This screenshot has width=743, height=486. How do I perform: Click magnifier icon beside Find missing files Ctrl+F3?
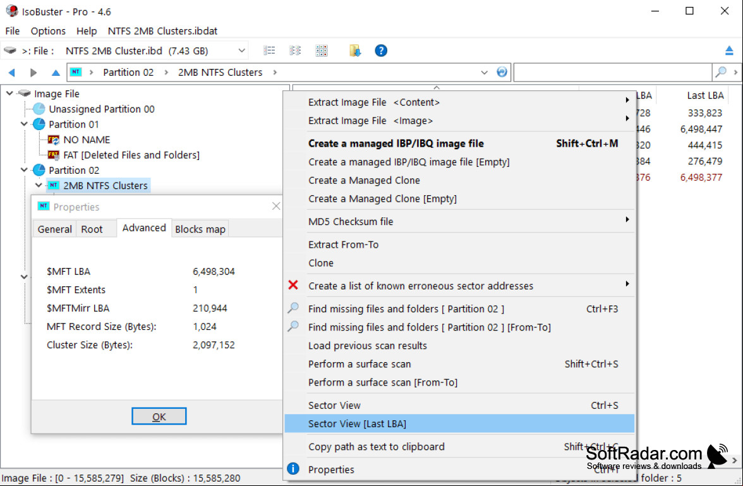(x=293, y=308)
